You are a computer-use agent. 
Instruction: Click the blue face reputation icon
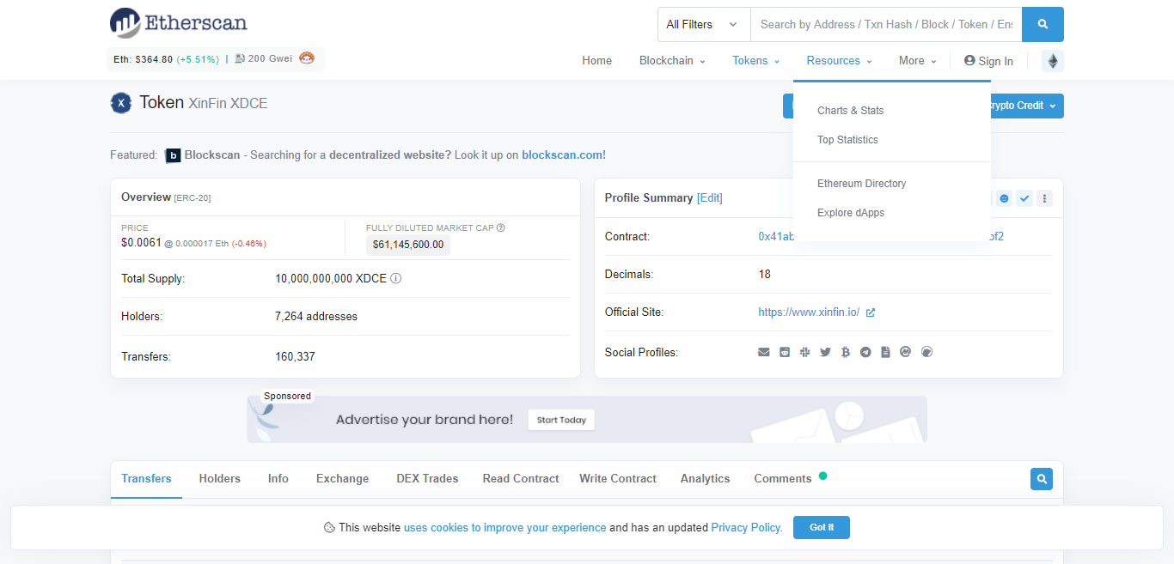pos(1004,198)
